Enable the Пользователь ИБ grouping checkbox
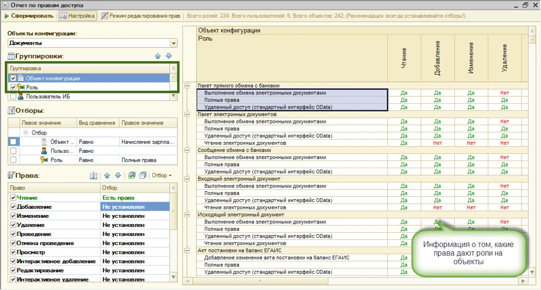This screenshot has height=290, width=541. coord(13,97)
